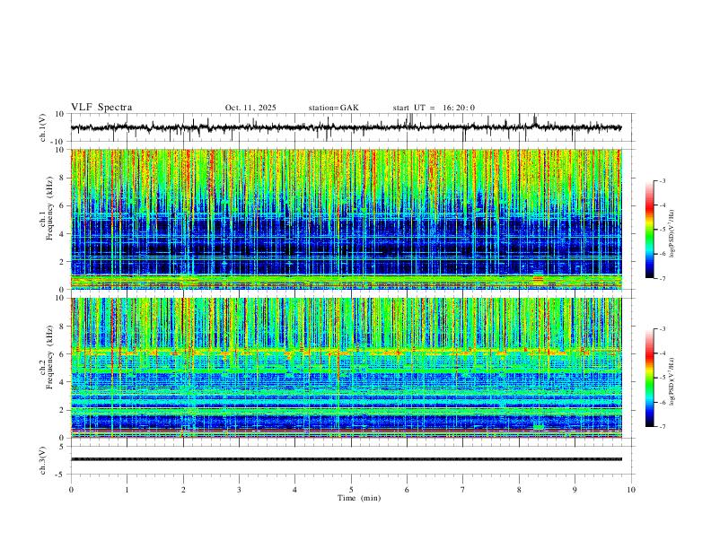The height and width of the screenshot is (549, 711).
Task: Click the "VLF Spectra" plot title
Action: (x=101, y=108)
